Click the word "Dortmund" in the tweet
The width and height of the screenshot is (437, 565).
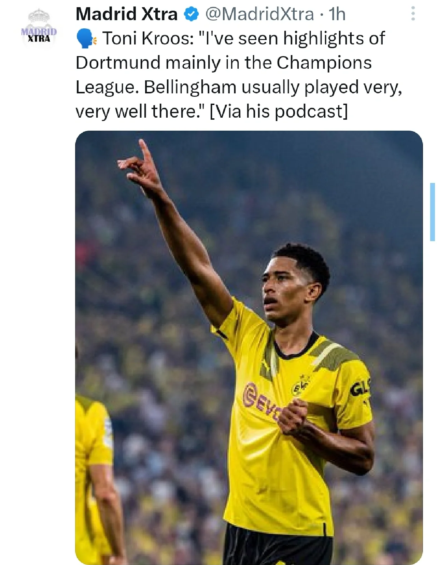pyautogui.click(x=118, y=63)
